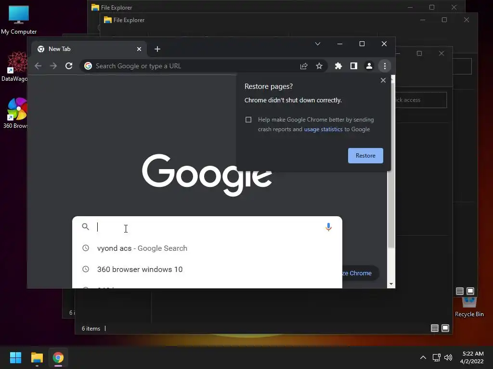493x369 pixels.
Task: Click the 6 items status text
Action: pyautogui.click(x=91, y=329)
